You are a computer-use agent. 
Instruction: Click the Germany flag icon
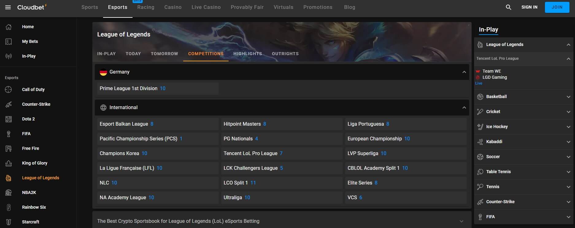point(103,72)
